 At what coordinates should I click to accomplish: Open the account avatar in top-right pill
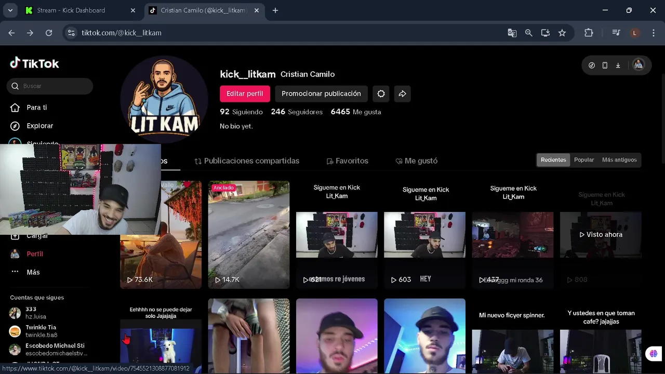point(639,65)
